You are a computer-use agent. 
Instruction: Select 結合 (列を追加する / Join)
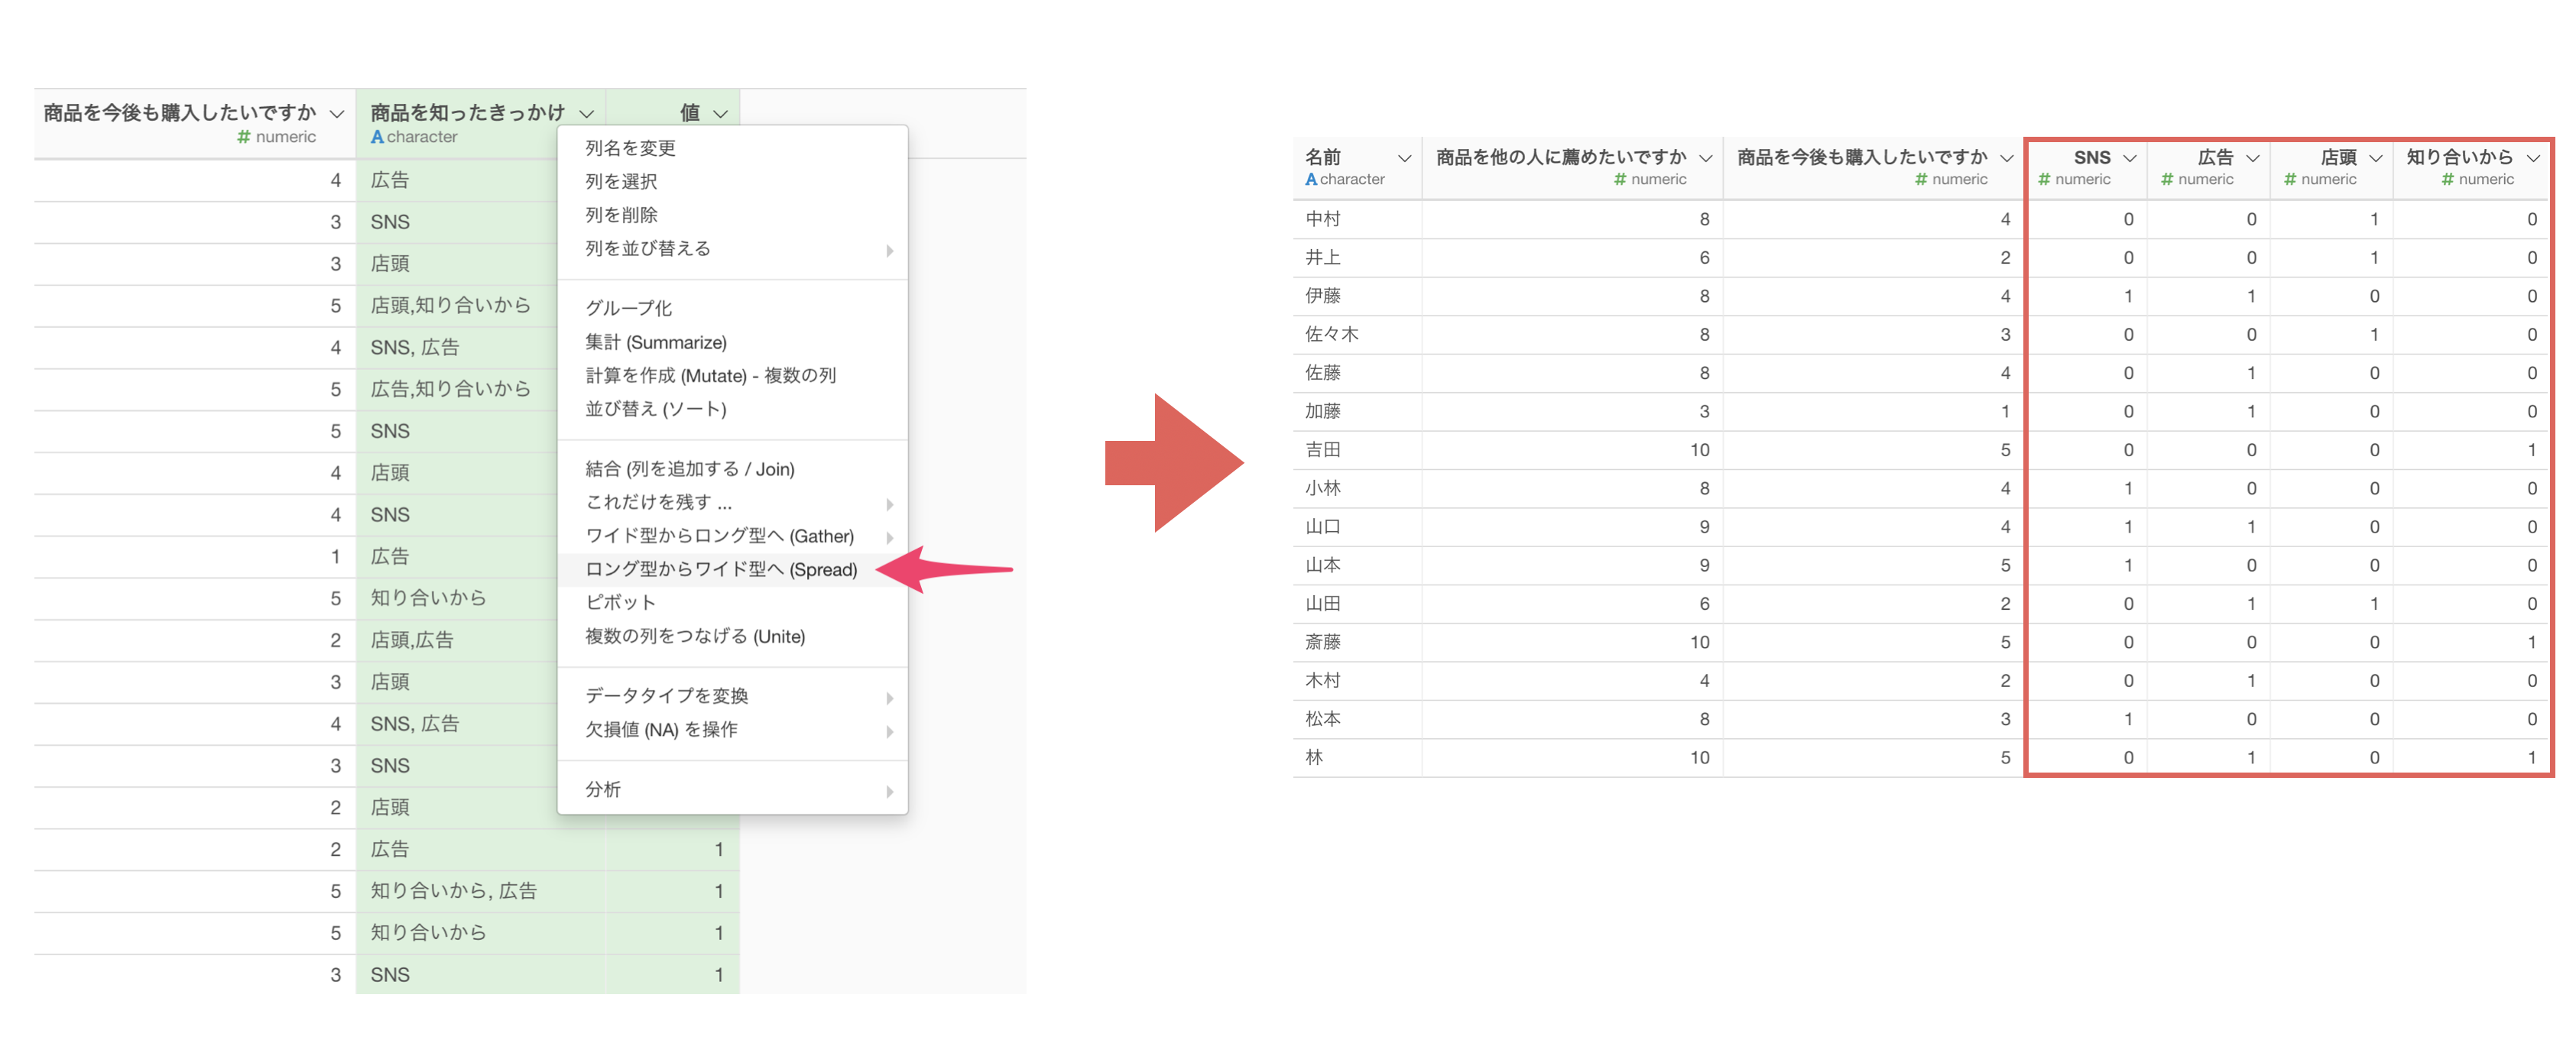coord(732,469)
